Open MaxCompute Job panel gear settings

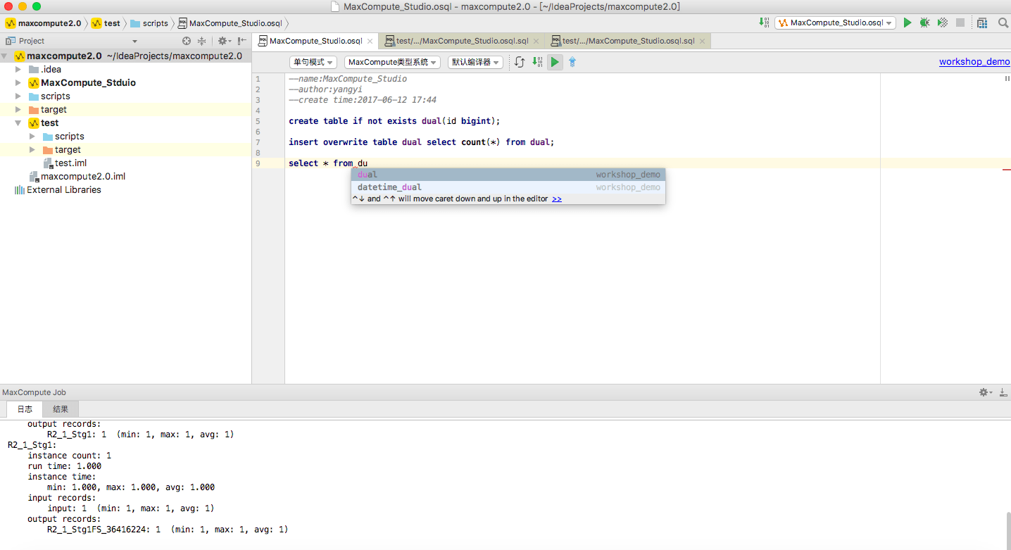pyautogui.click(x=985, y=392)
